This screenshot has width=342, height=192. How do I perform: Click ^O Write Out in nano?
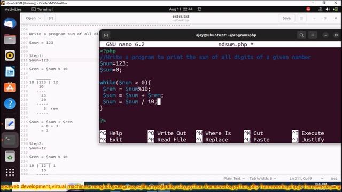tap(167, 133)
